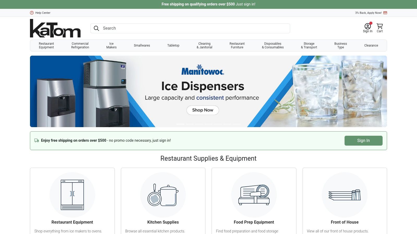417x234 pixels.
Task: Open the Front of House card title
Action: pos(345,222)
